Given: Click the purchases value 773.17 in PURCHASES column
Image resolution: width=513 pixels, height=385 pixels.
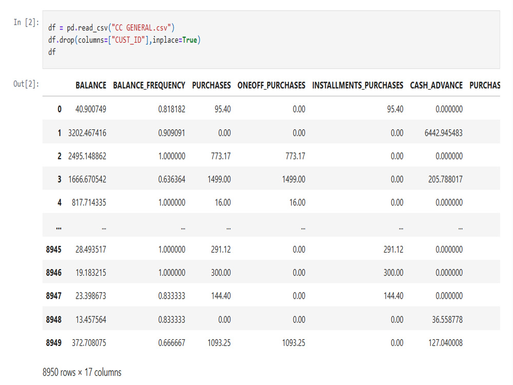Looking at the screenshot, I should click(x=221, y=156).
